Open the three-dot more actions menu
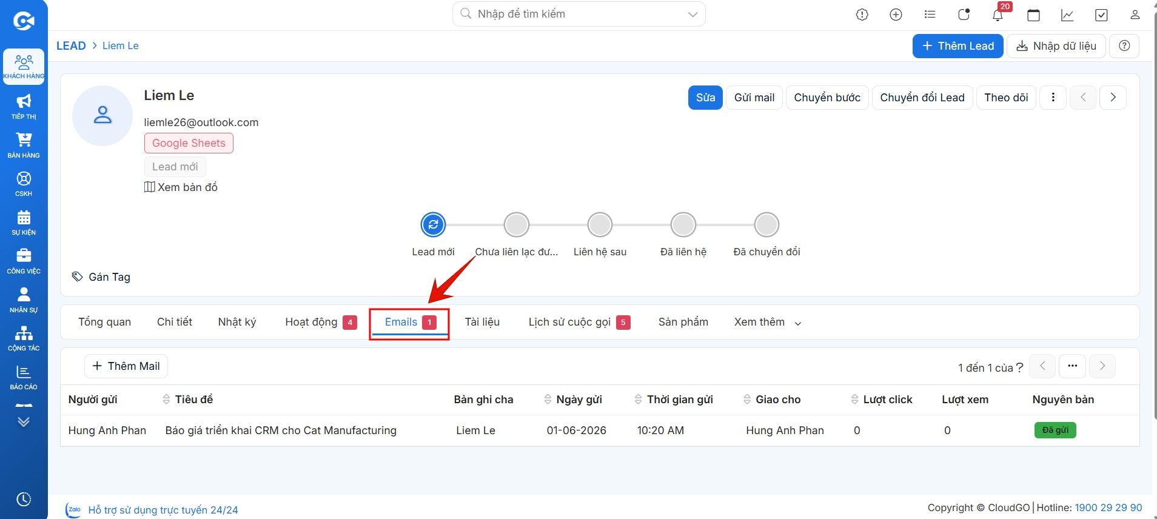 [x=1053, y=98]
